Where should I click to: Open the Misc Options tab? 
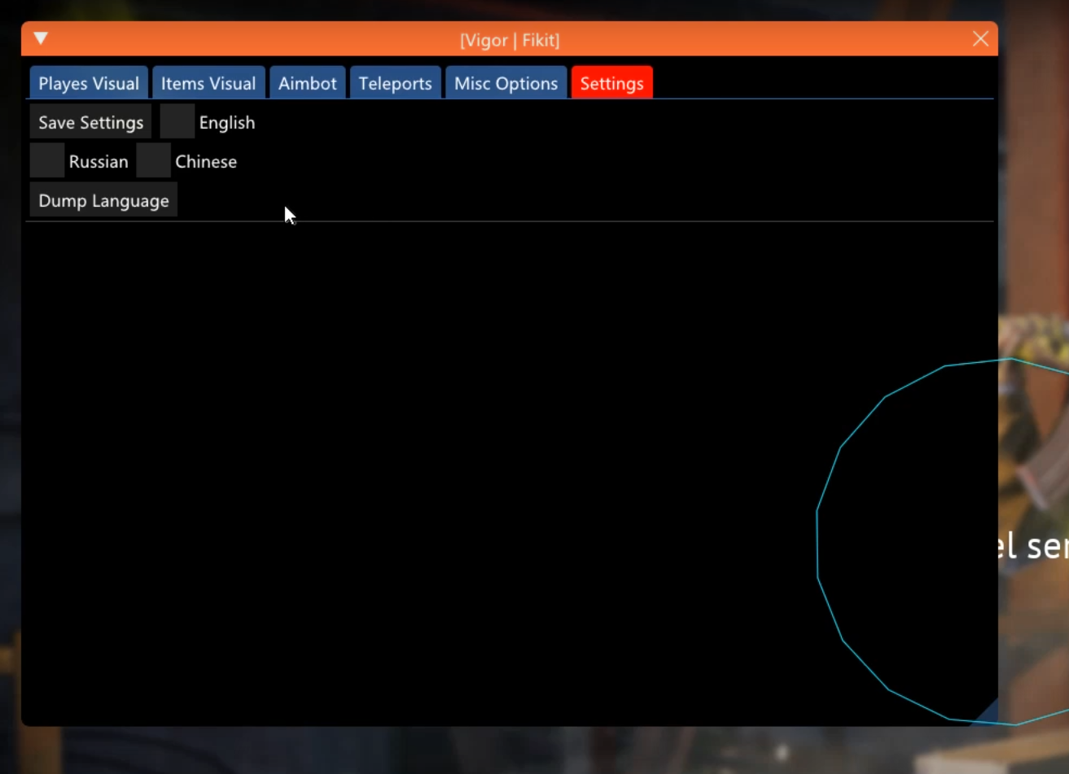point(506,83)
